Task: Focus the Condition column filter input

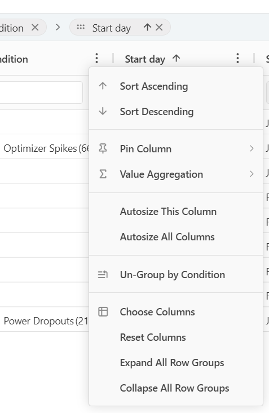Action: [41, 93]
